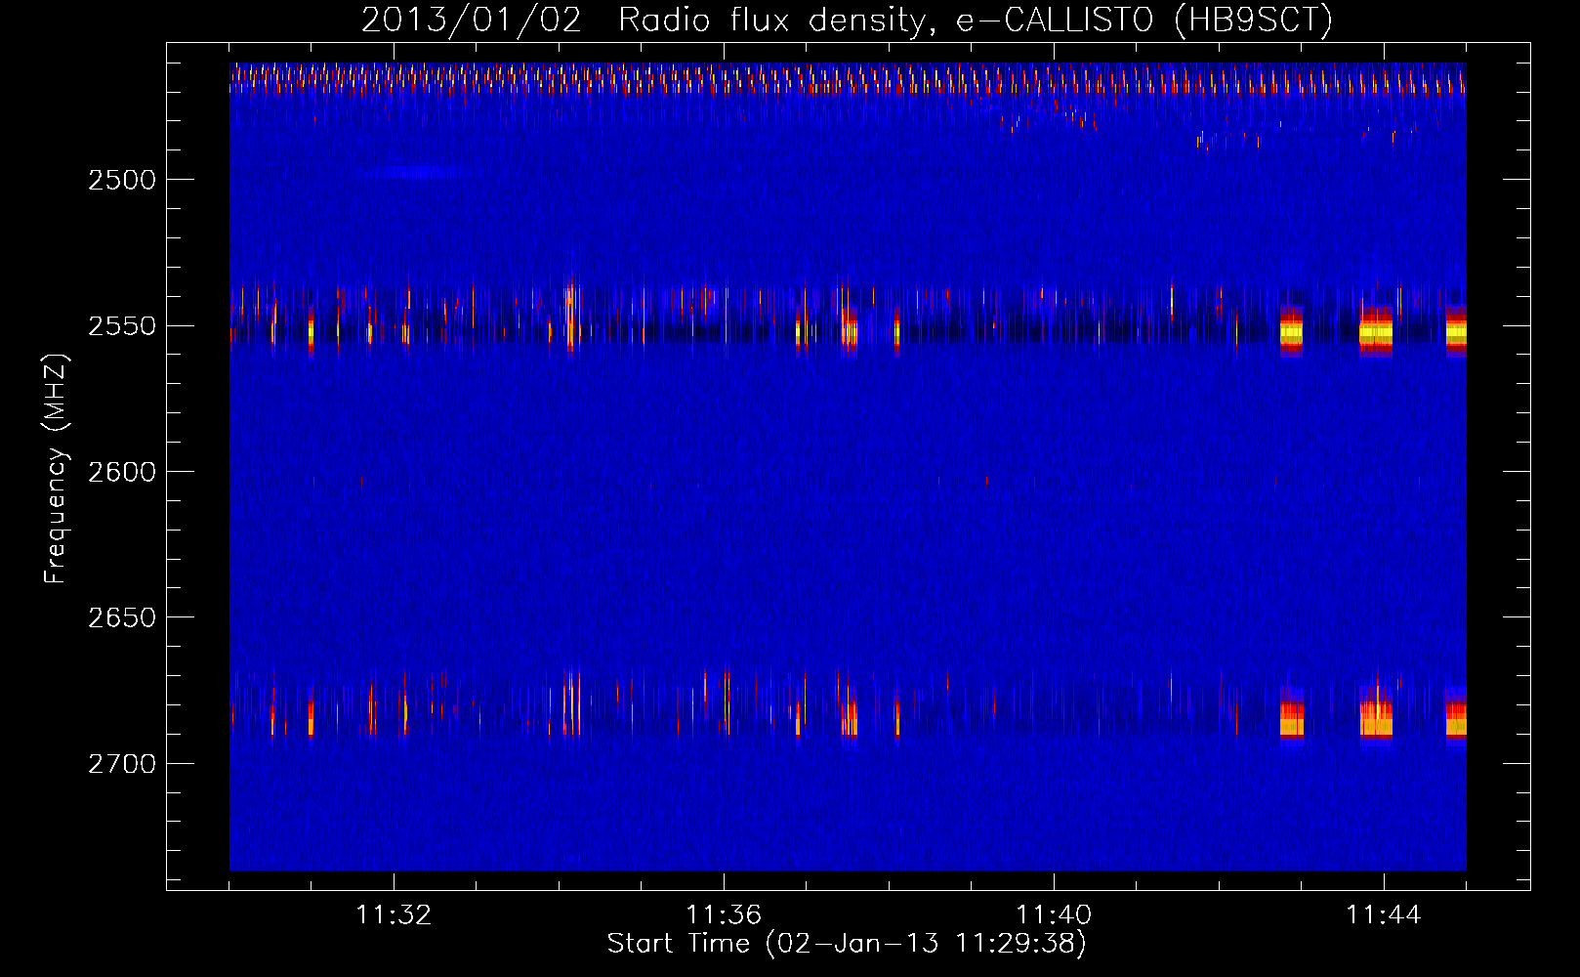Click the 2650 frequency tick label
The height and width of the screenshot is (977, 1580).
[x=122, y=617]
